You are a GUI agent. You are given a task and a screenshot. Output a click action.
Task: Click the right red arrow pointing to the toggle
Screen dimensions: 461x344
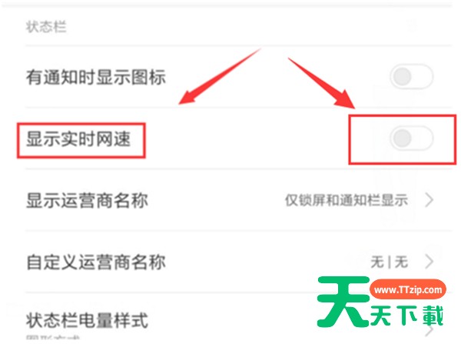[x=322, y=83]
